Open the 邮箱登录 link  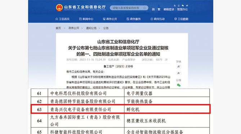pyautogui.click(x=169, y=9)
